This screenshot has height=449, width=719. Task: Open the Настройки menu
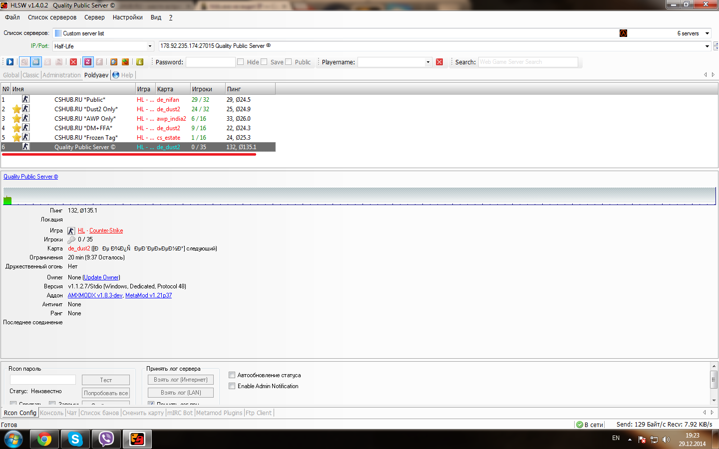[x=128, y=17]
